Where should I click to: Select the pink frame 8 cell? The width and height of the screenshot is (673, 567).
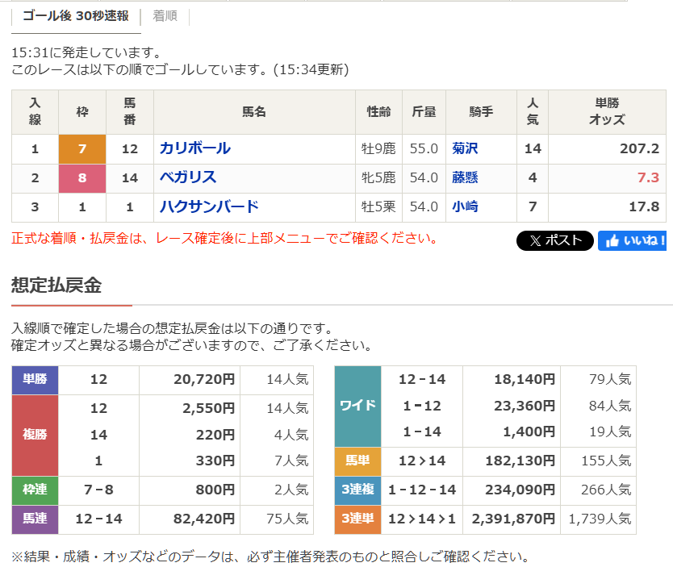(82, 178)
